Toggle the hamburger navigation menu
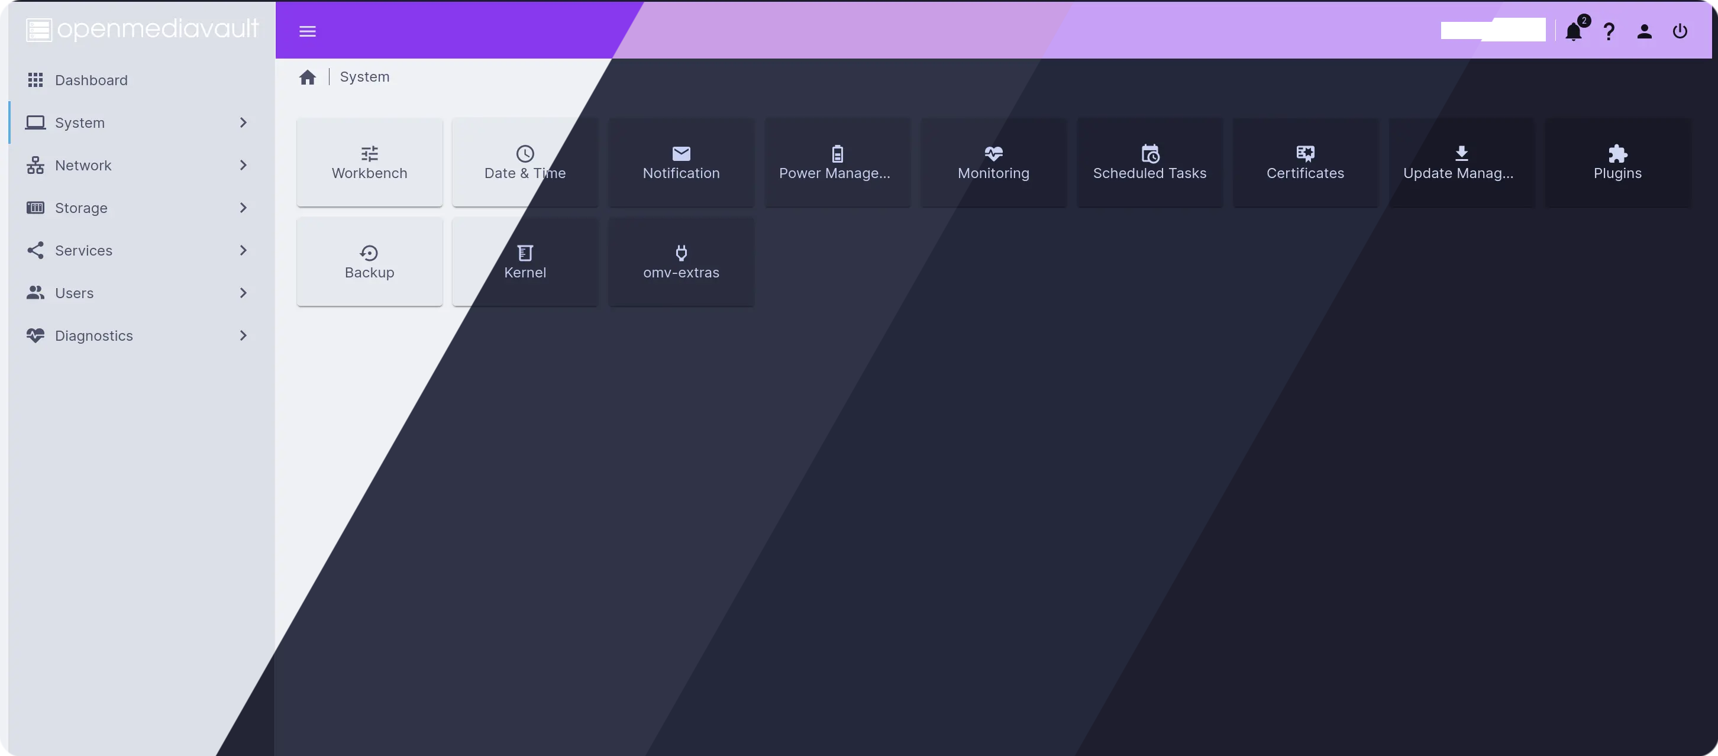 pyautogui.click(x=308, y=31)
